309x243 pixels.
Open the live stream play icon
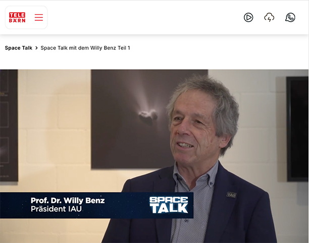tap(248, 17)
